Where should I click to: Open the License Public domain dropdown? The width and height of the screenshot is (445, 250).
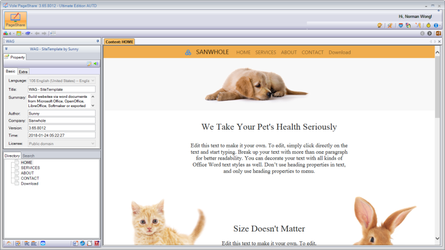coord(61,144)
